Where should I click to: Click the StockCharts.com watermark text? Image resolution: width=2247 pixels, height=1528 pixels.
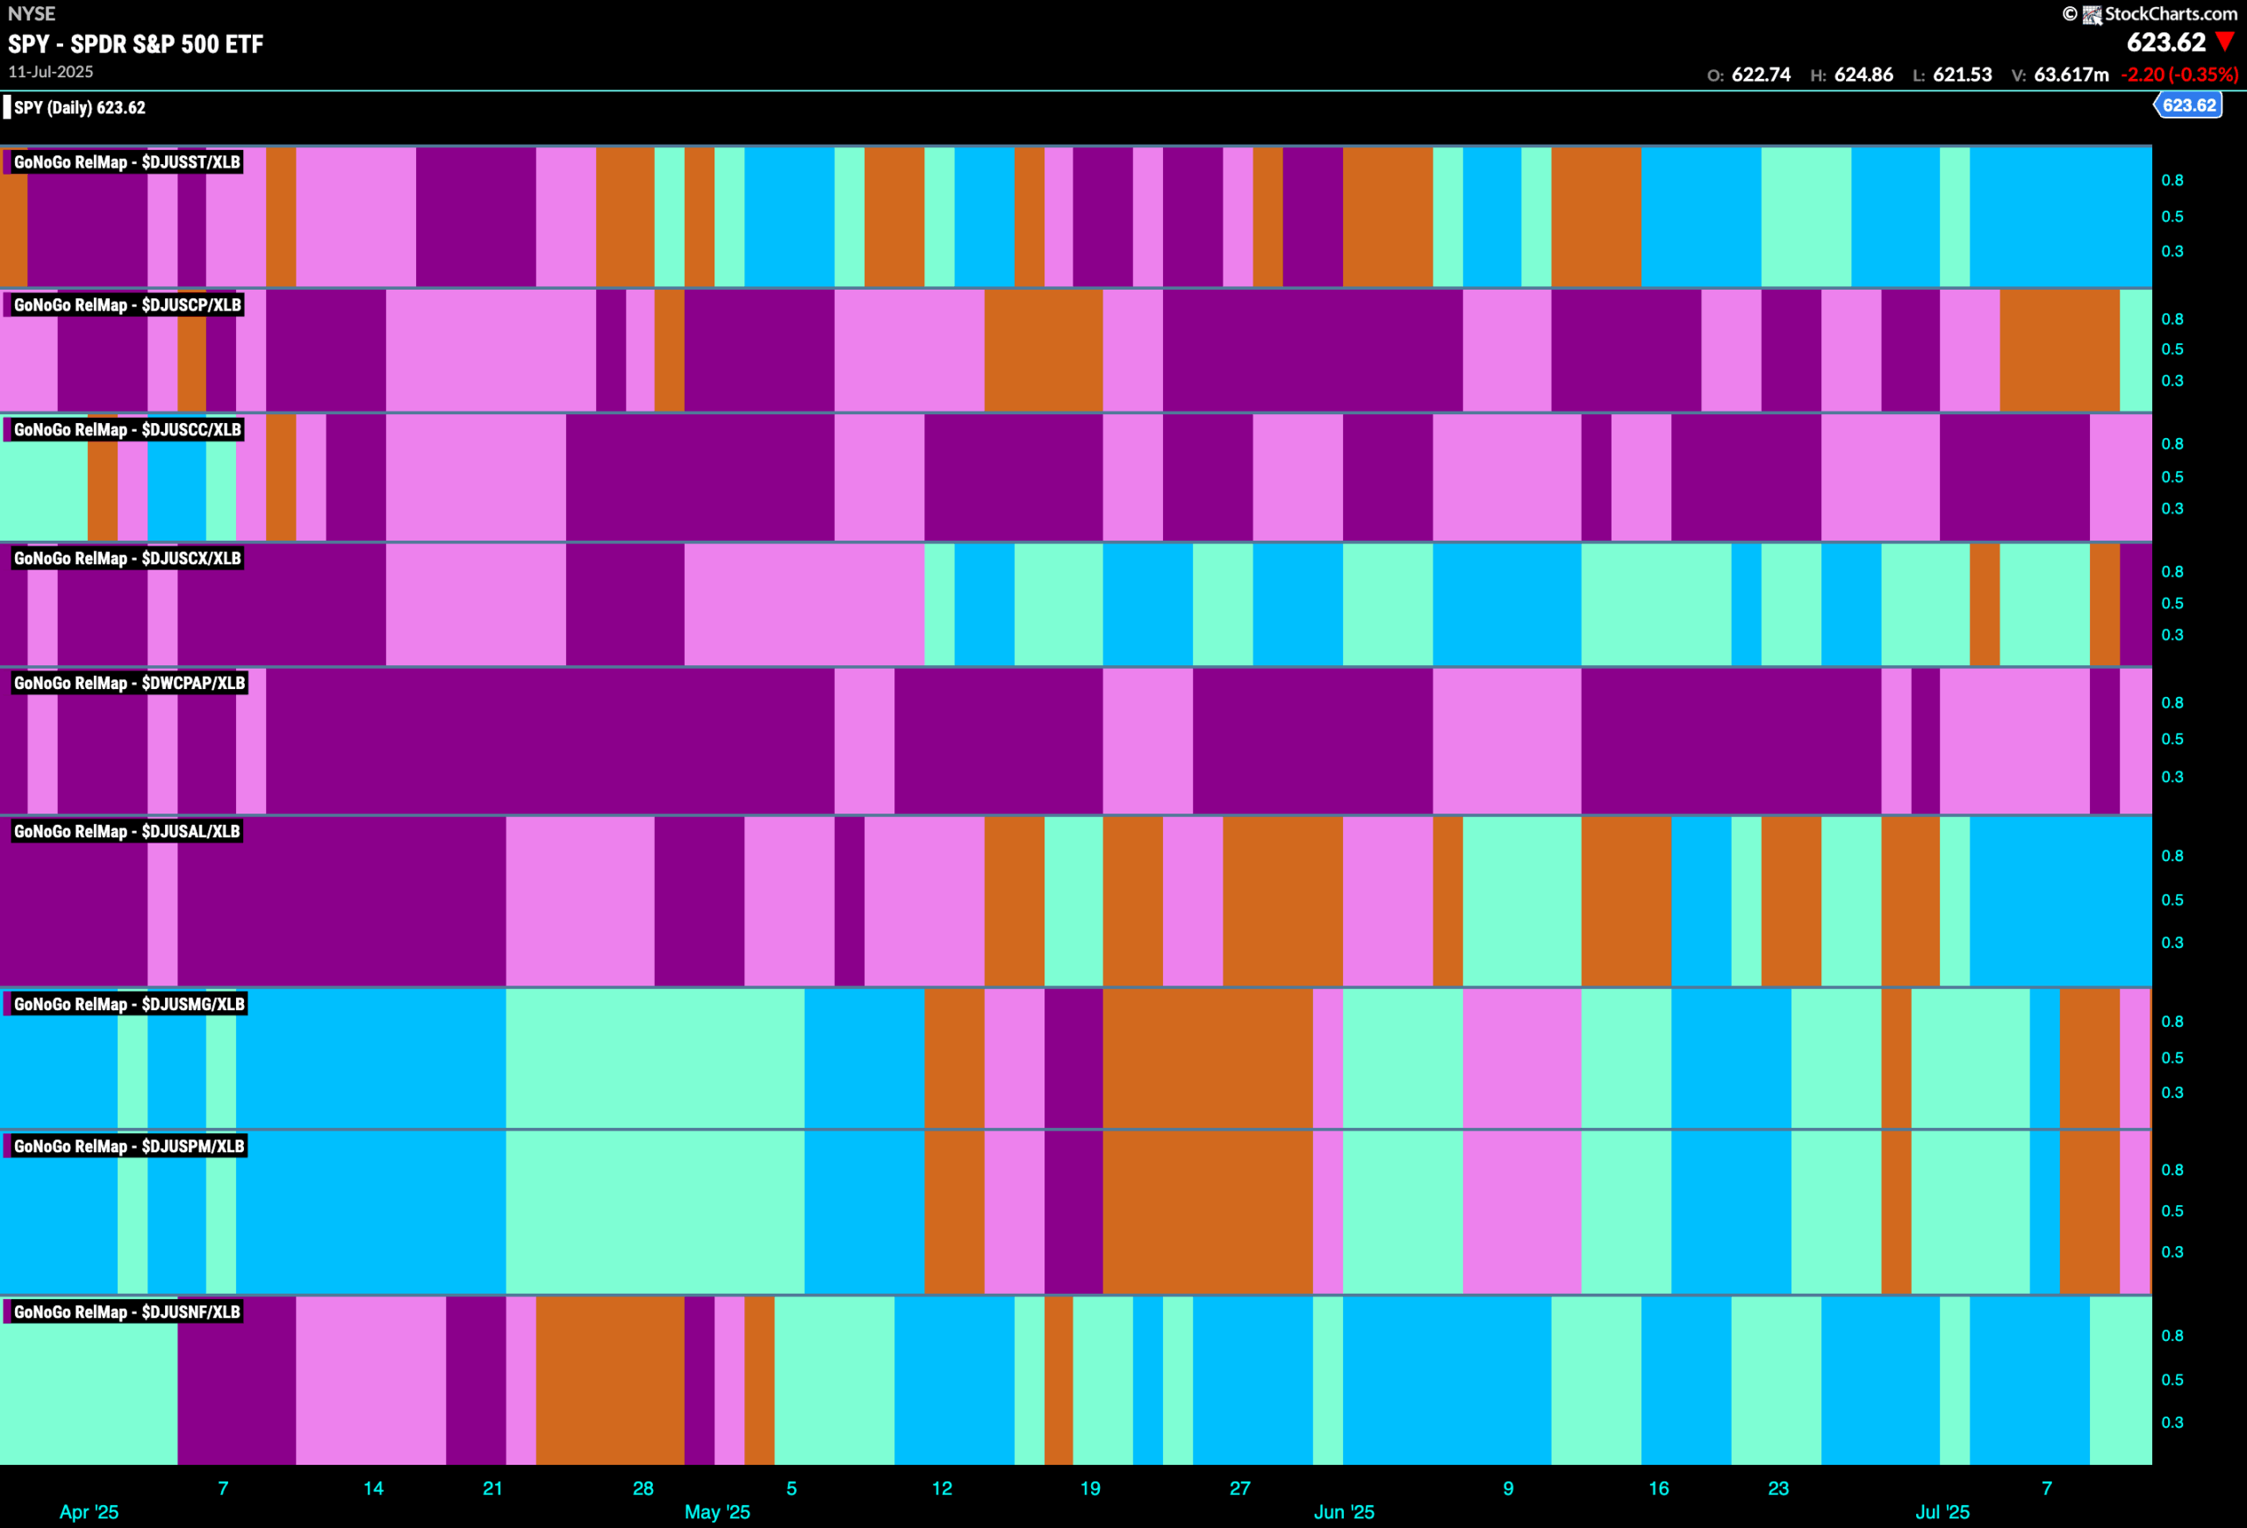(x=2170, y=15)
